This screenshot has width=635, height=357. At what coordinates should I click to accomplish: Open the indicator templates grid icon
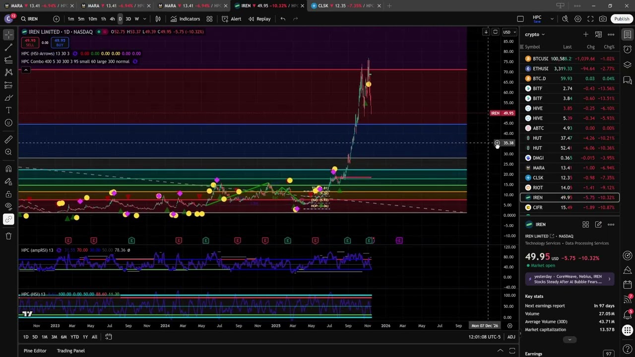209,19
